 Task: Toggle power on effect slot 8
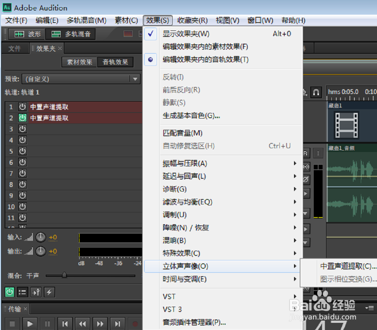22,184
